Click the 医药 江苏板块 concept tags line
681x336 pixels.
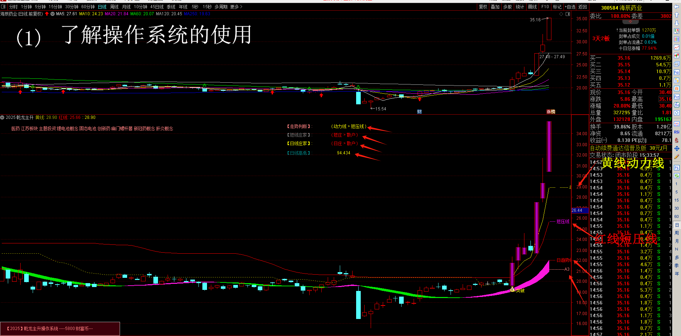click(92, 128)
